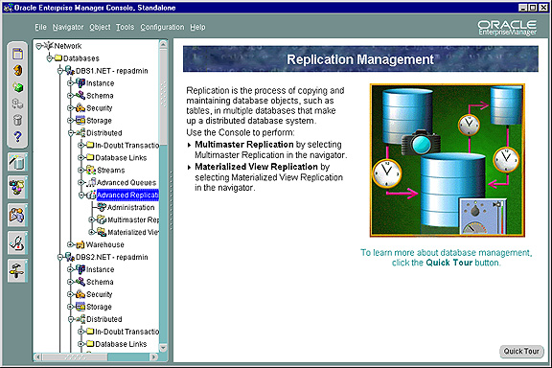The image size is (552, 368).
Task: Collapse the Advanced Replication node
Action: click(x=80, y=195)
